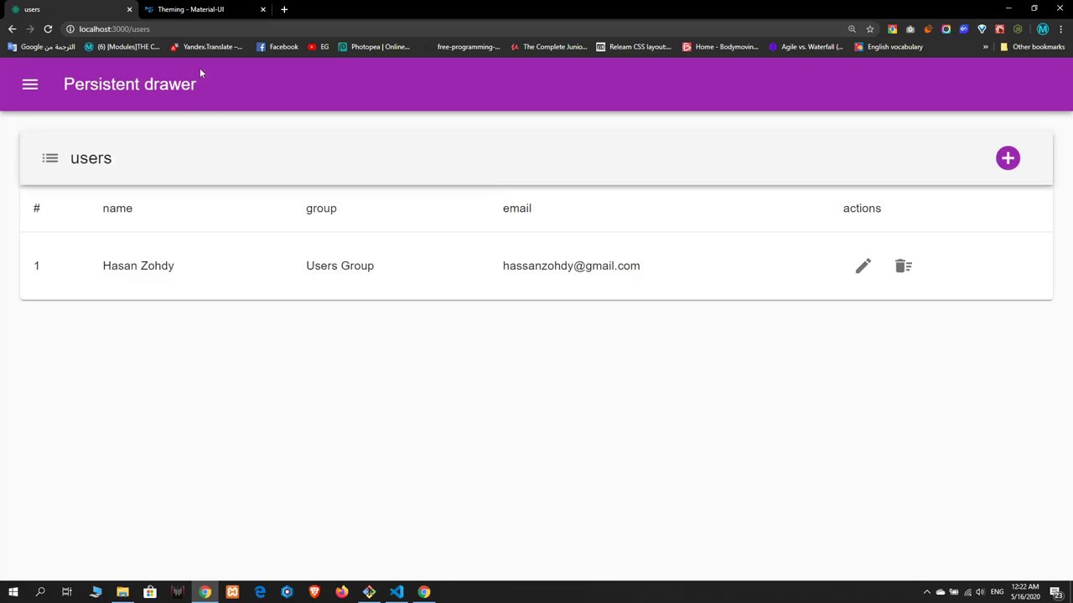Open new browser tab
Viewport: 1073px width, 603px height.
tap(284, 9)
